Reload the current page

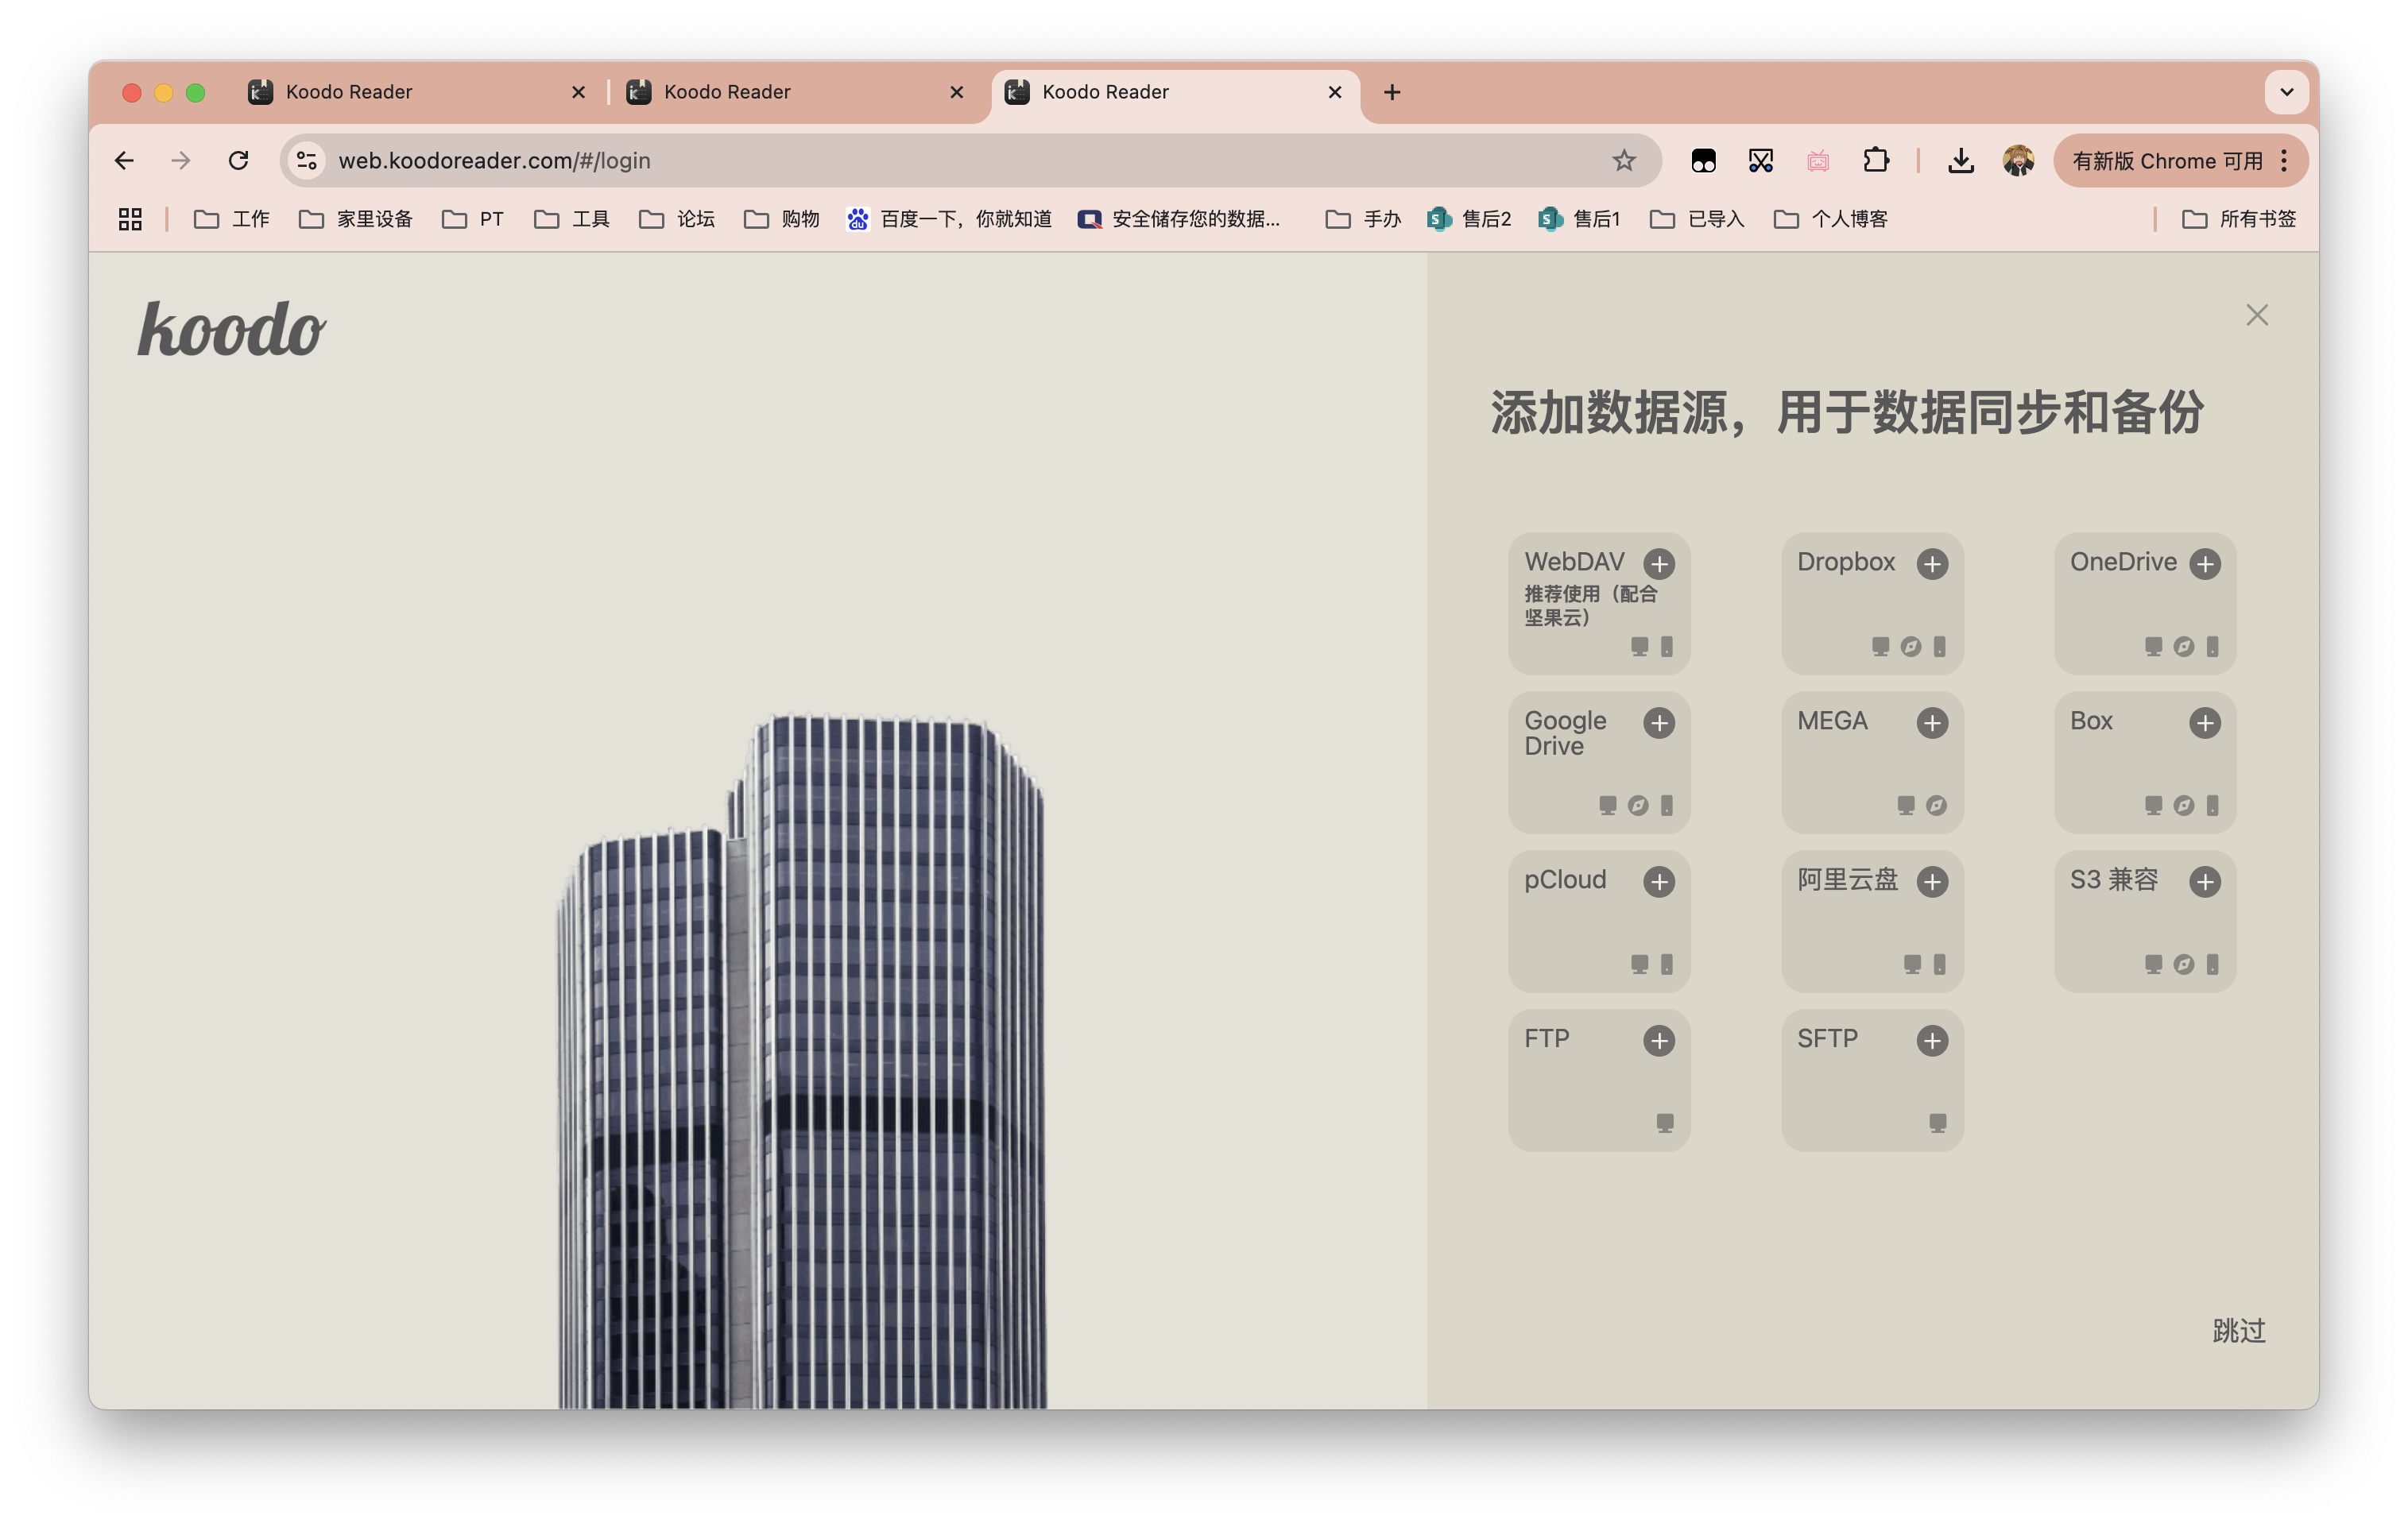tap(238, 160)
